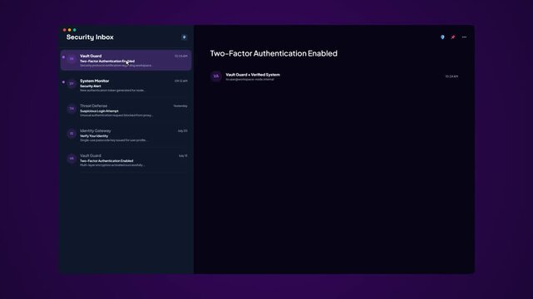Click the yellow minimize window button
This screenshot has height=299, width=533.
point(70,30)
